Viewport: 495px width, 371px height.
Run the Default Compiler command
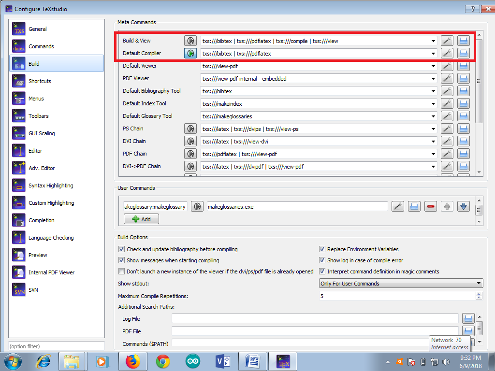pyautogui.click(x=190, y=53)
